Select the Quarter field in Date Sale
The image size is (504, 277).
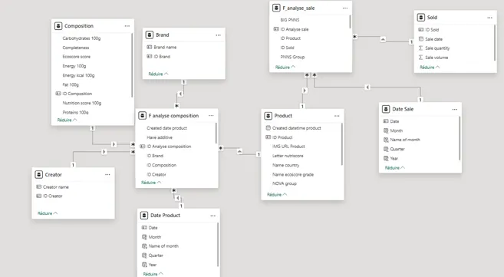pyautogui.click(x=397, y=149)
